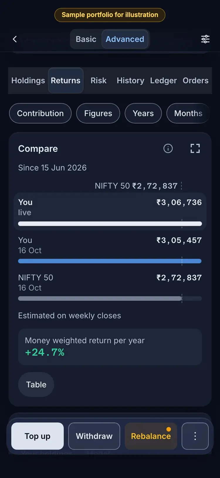Open the Holdings tab
The height and width of the screenshot is (478, 220).
tap(28, 80)
